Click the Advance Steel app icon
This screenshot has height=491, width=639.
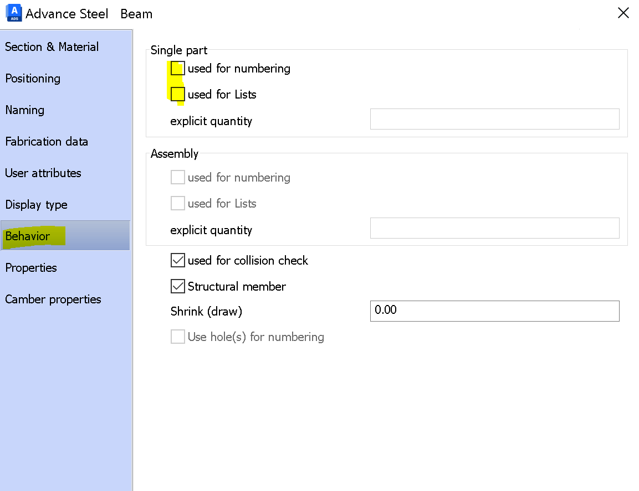[13, 13]
